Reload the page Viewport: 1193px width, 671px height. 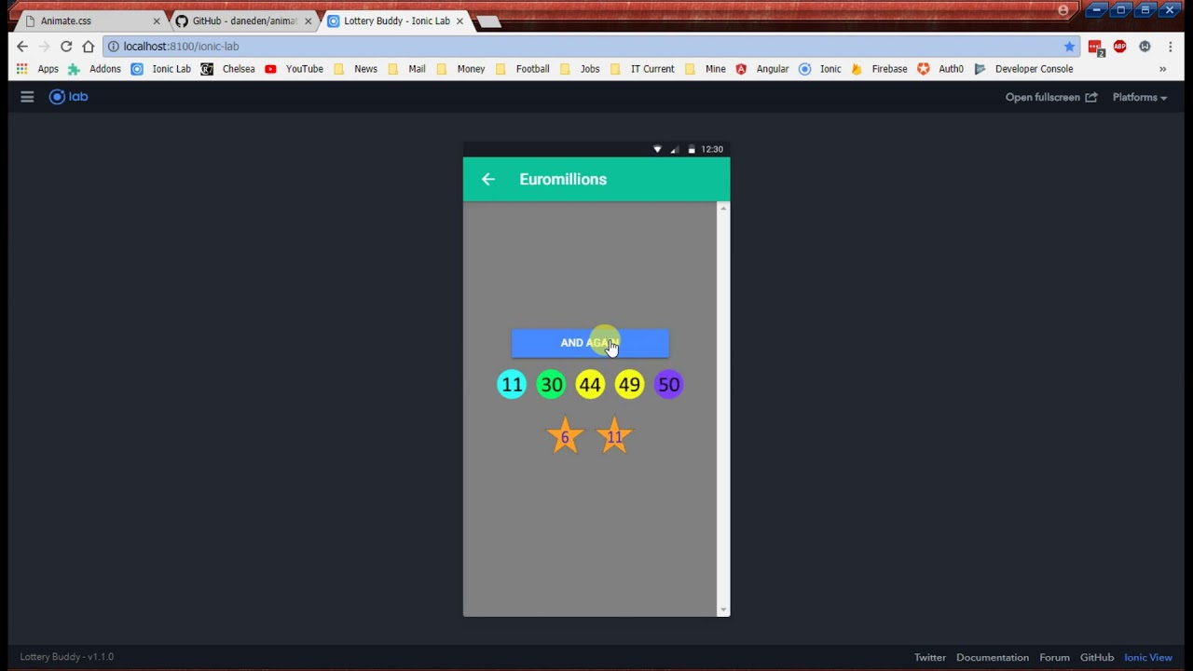(66, 47)
